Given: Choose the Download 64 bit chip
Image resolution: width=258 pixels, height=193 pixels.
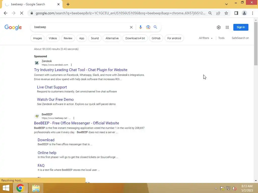Looking at the screenshot, I should tap(135, 38).
